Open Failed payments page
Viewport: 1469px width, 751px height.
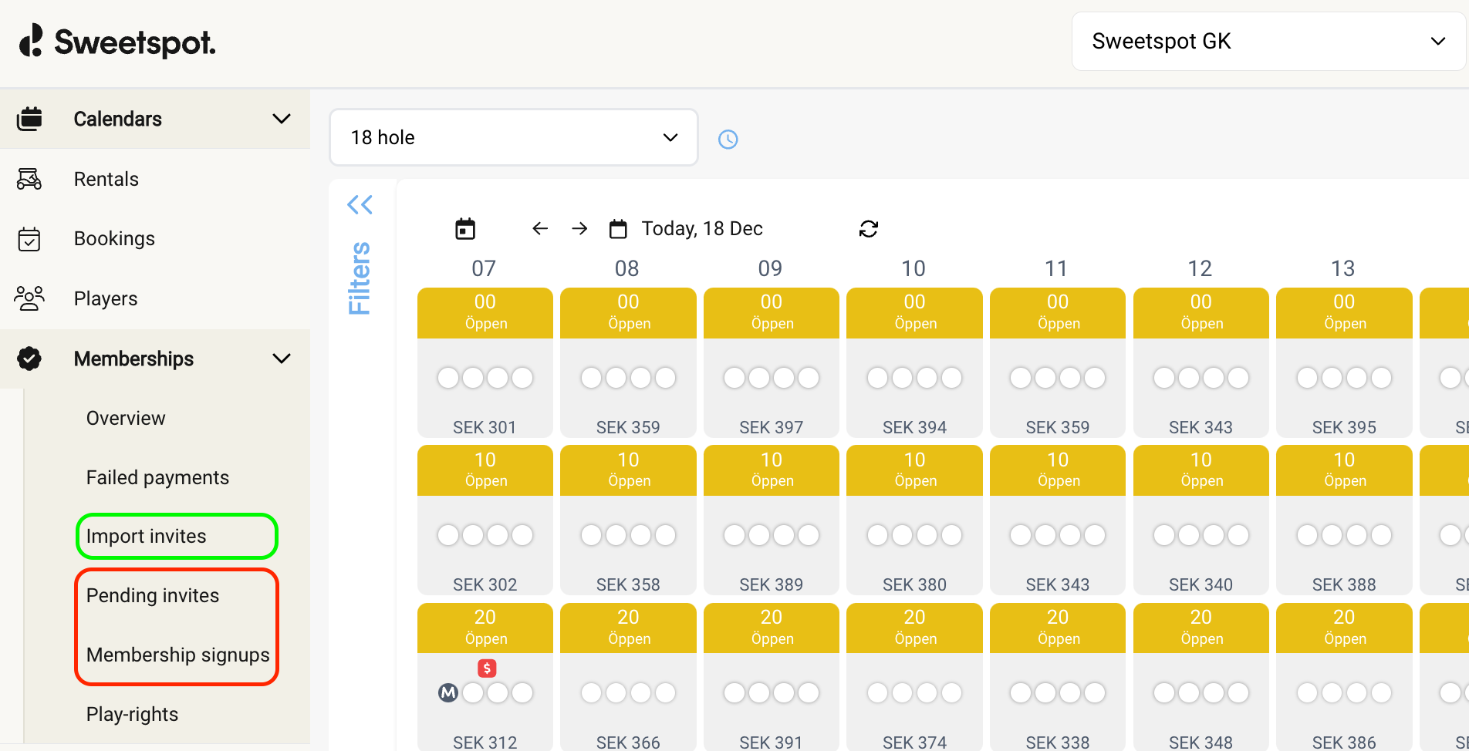(x=157, y=477)
